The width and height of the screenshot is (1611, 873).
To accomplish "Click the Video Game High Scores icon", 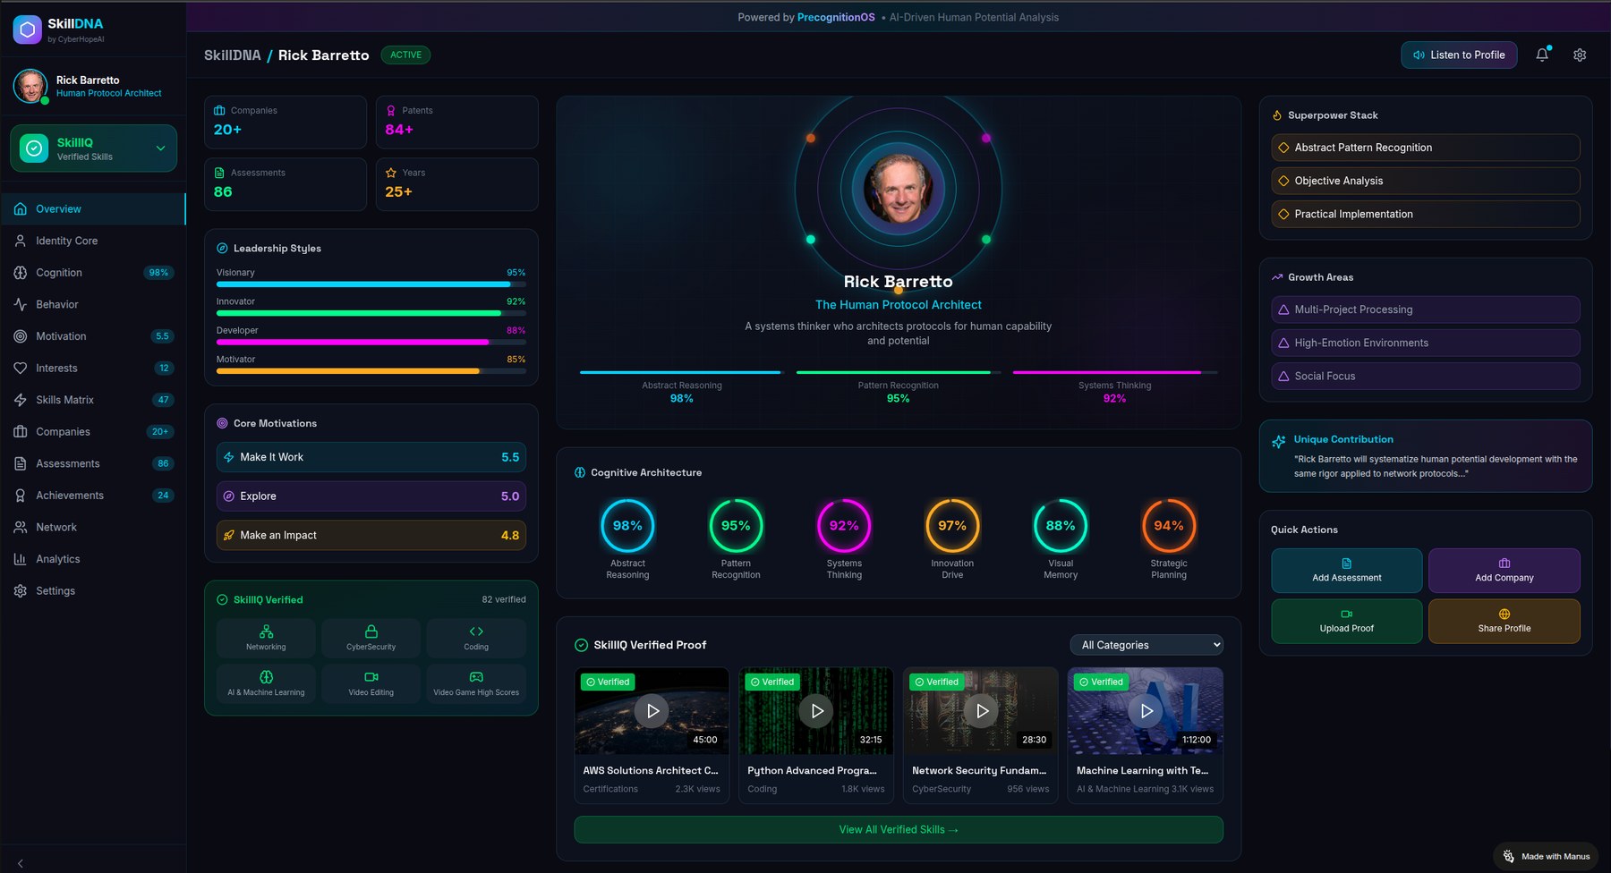I will 476,678.
